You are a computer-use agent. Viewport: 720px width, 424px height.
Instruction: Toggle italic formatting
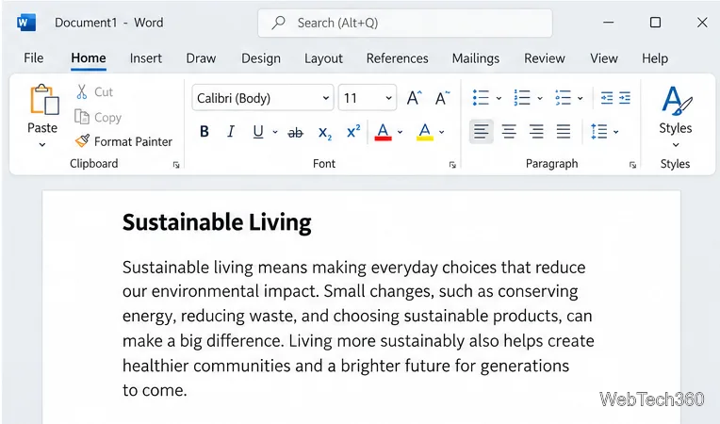click(231, 132)
